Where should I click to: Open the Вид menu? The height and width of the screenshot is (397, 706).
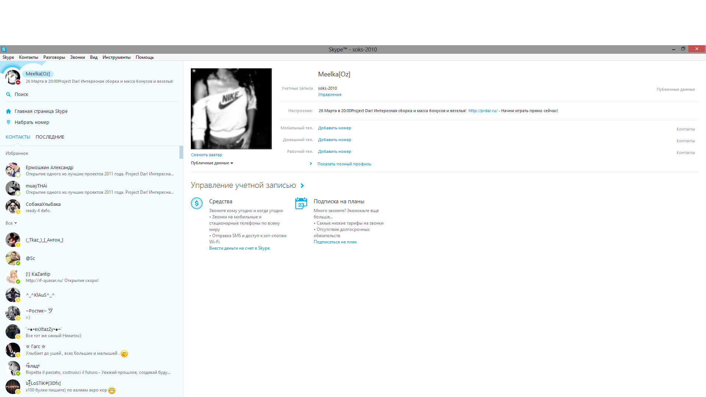tap(94, 57)
